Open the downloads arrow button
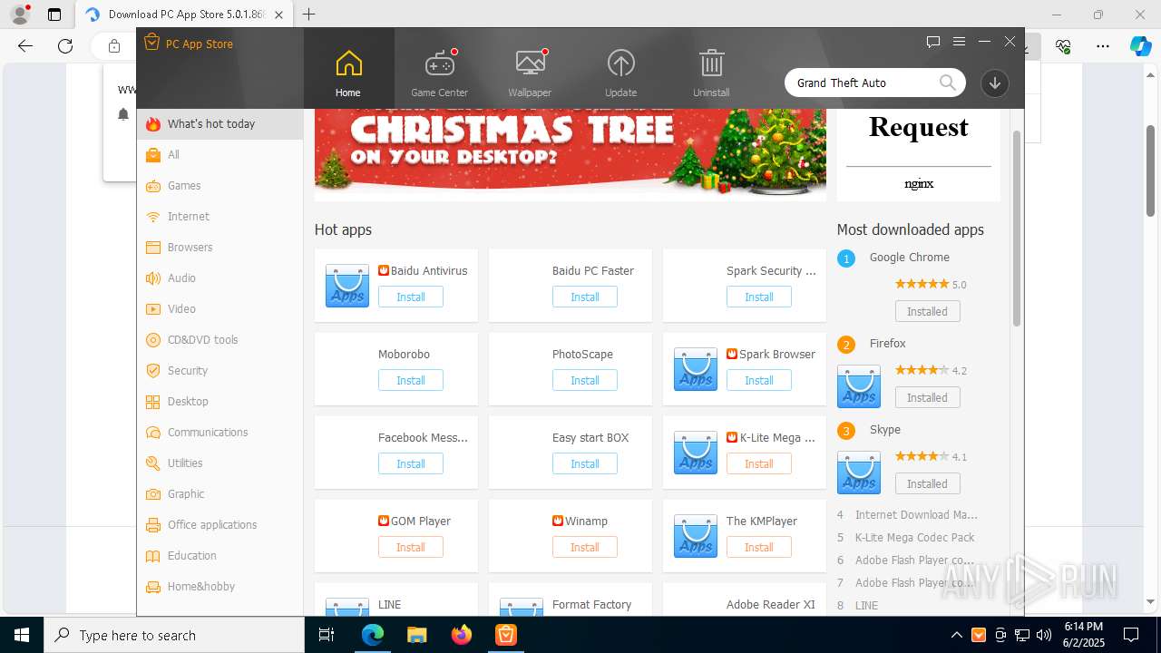 click(x=995, y=83)
